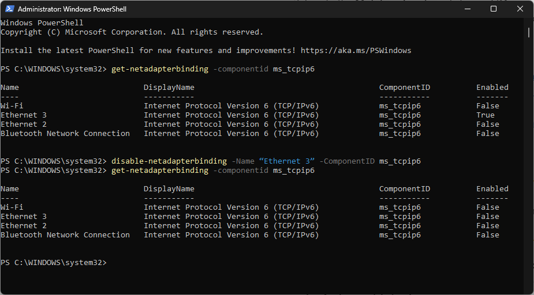
Task: Maximize the PowerShell window
Action: click(x=494, y=9)
